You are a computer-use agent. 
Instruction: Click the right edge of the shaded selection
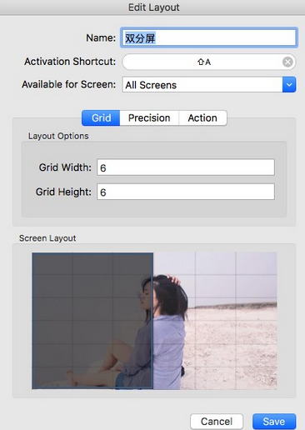click(x=152, y=321)
